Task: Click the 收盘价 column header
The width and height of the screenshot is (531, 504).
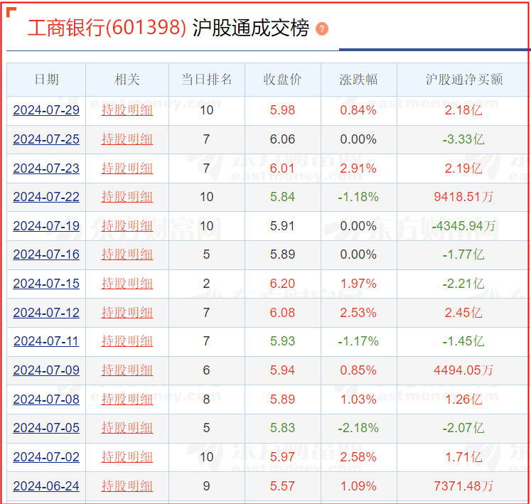Action: [282, 80]
